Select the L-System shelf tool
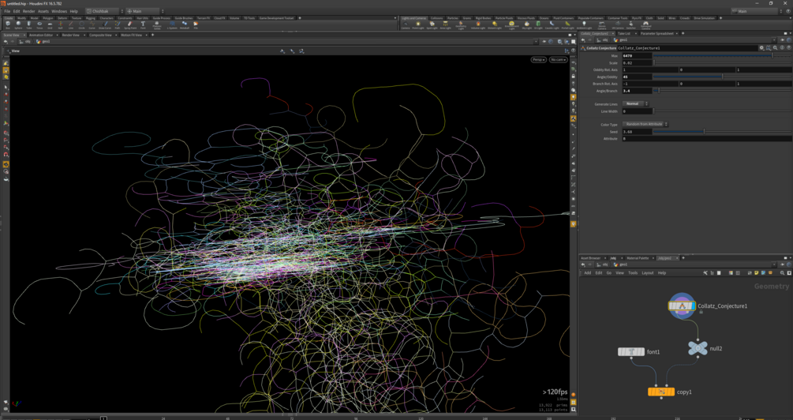Viewport: 793px width, 420px height. point(172,24)
